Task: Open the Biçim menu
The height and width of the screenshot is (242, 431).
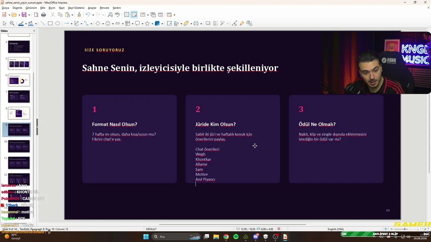Action: (52, 8)
